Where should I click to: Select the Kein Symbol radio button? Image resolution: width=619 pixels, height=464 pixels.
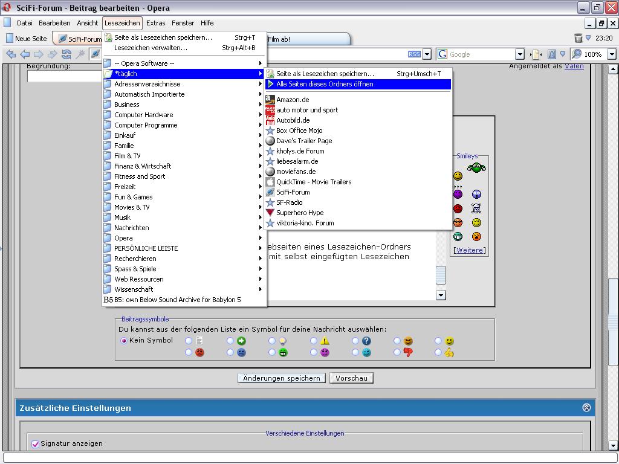click(124, 341)
